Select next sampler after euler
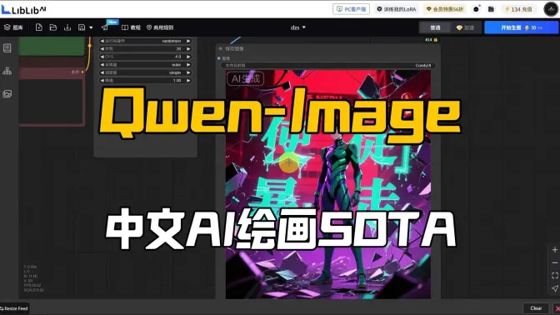 click(x=188, y=65)
